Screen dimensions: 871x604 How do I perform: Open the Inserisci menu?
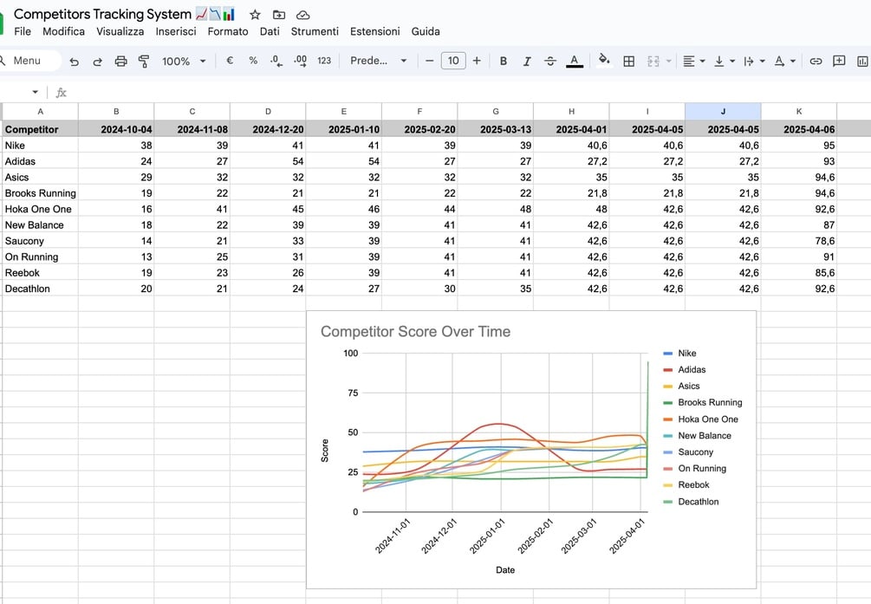coord(176,32)
